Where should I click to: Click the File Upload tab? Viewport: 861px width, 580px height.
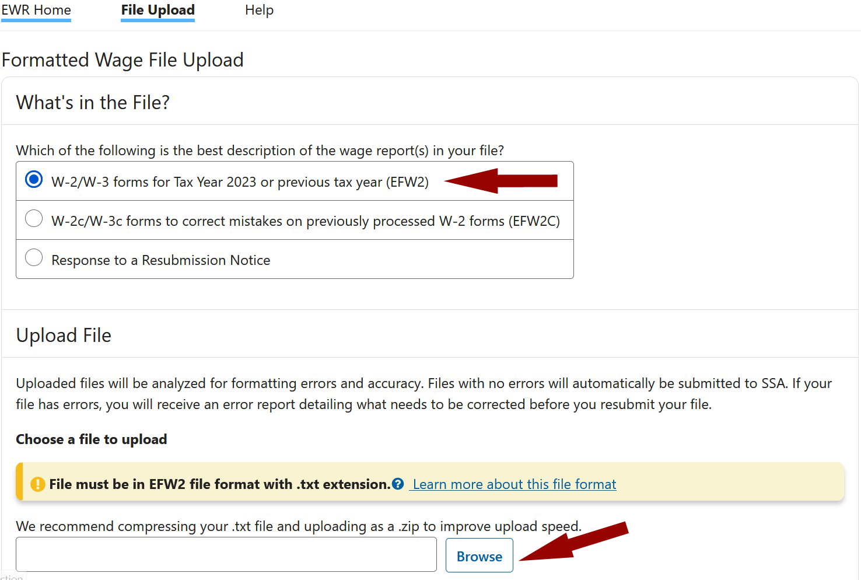(x=157, y=10)
